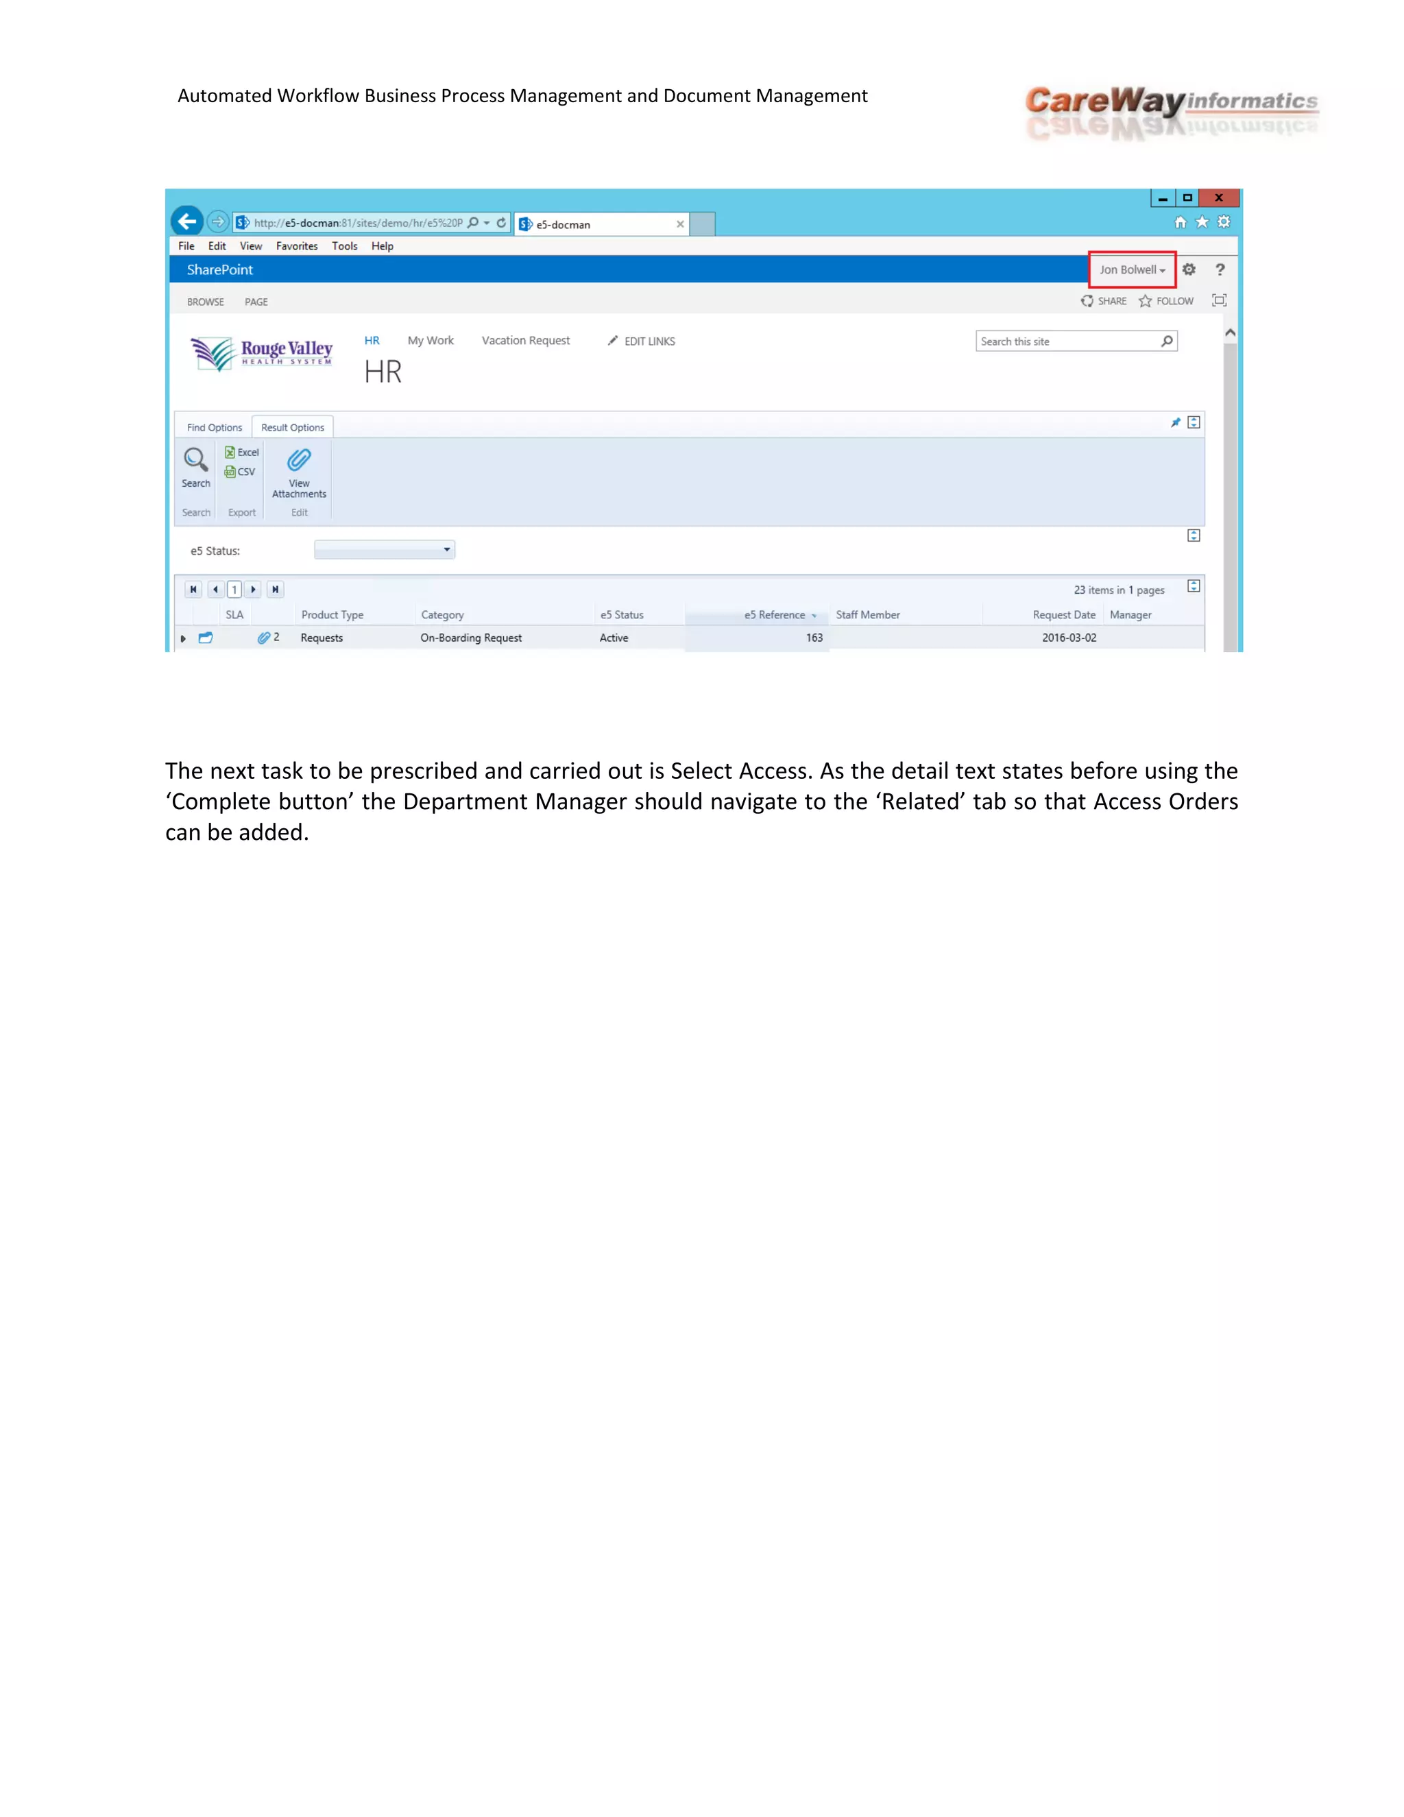The height and width of the screenshot is (1817, 1404).
Task: Click the browser address URL field
Action: coord(358,223)
